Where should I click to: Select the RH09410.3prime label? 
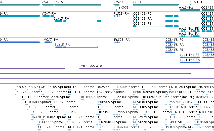[192, 92]
